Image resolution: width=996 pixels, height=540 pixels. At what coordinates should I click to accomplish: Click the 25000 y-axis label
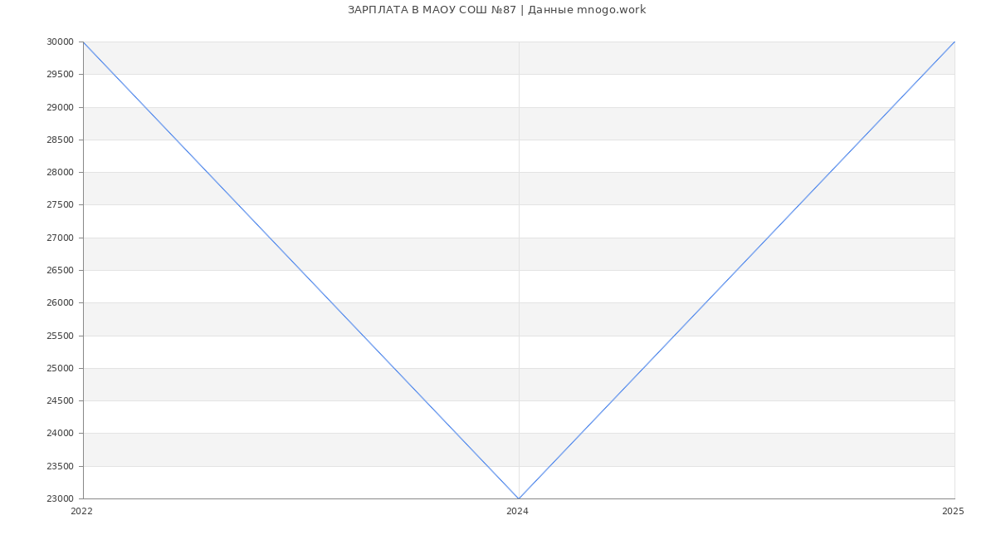click(60, 369)
